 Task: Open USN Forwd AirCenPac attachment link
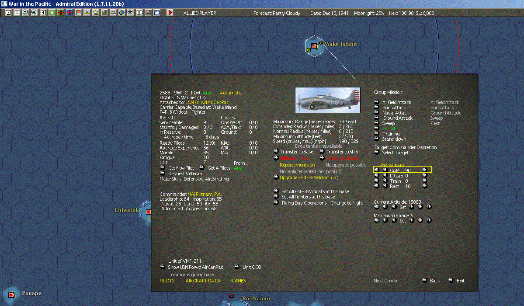click(207, 102)
